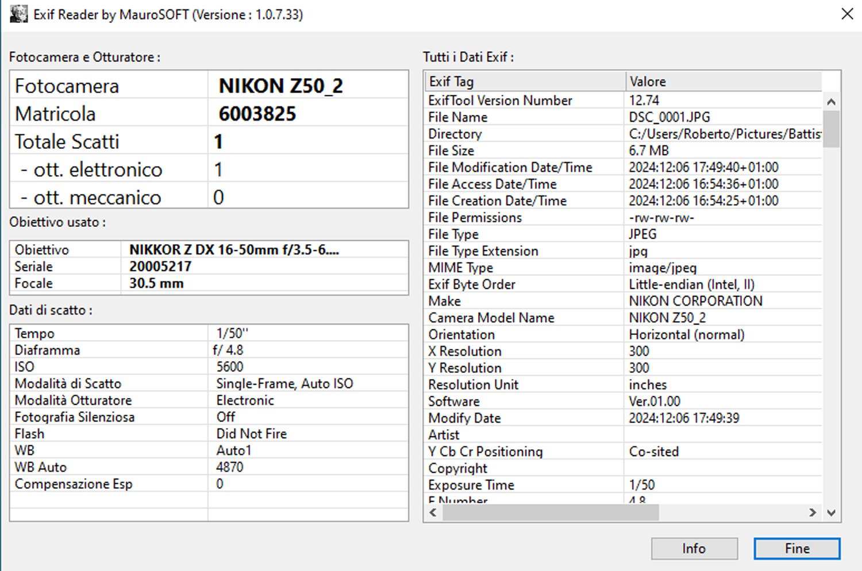Select the Orientation row
Image resolution: width=862 pixels, height=571 pixels.
[624, 334]
